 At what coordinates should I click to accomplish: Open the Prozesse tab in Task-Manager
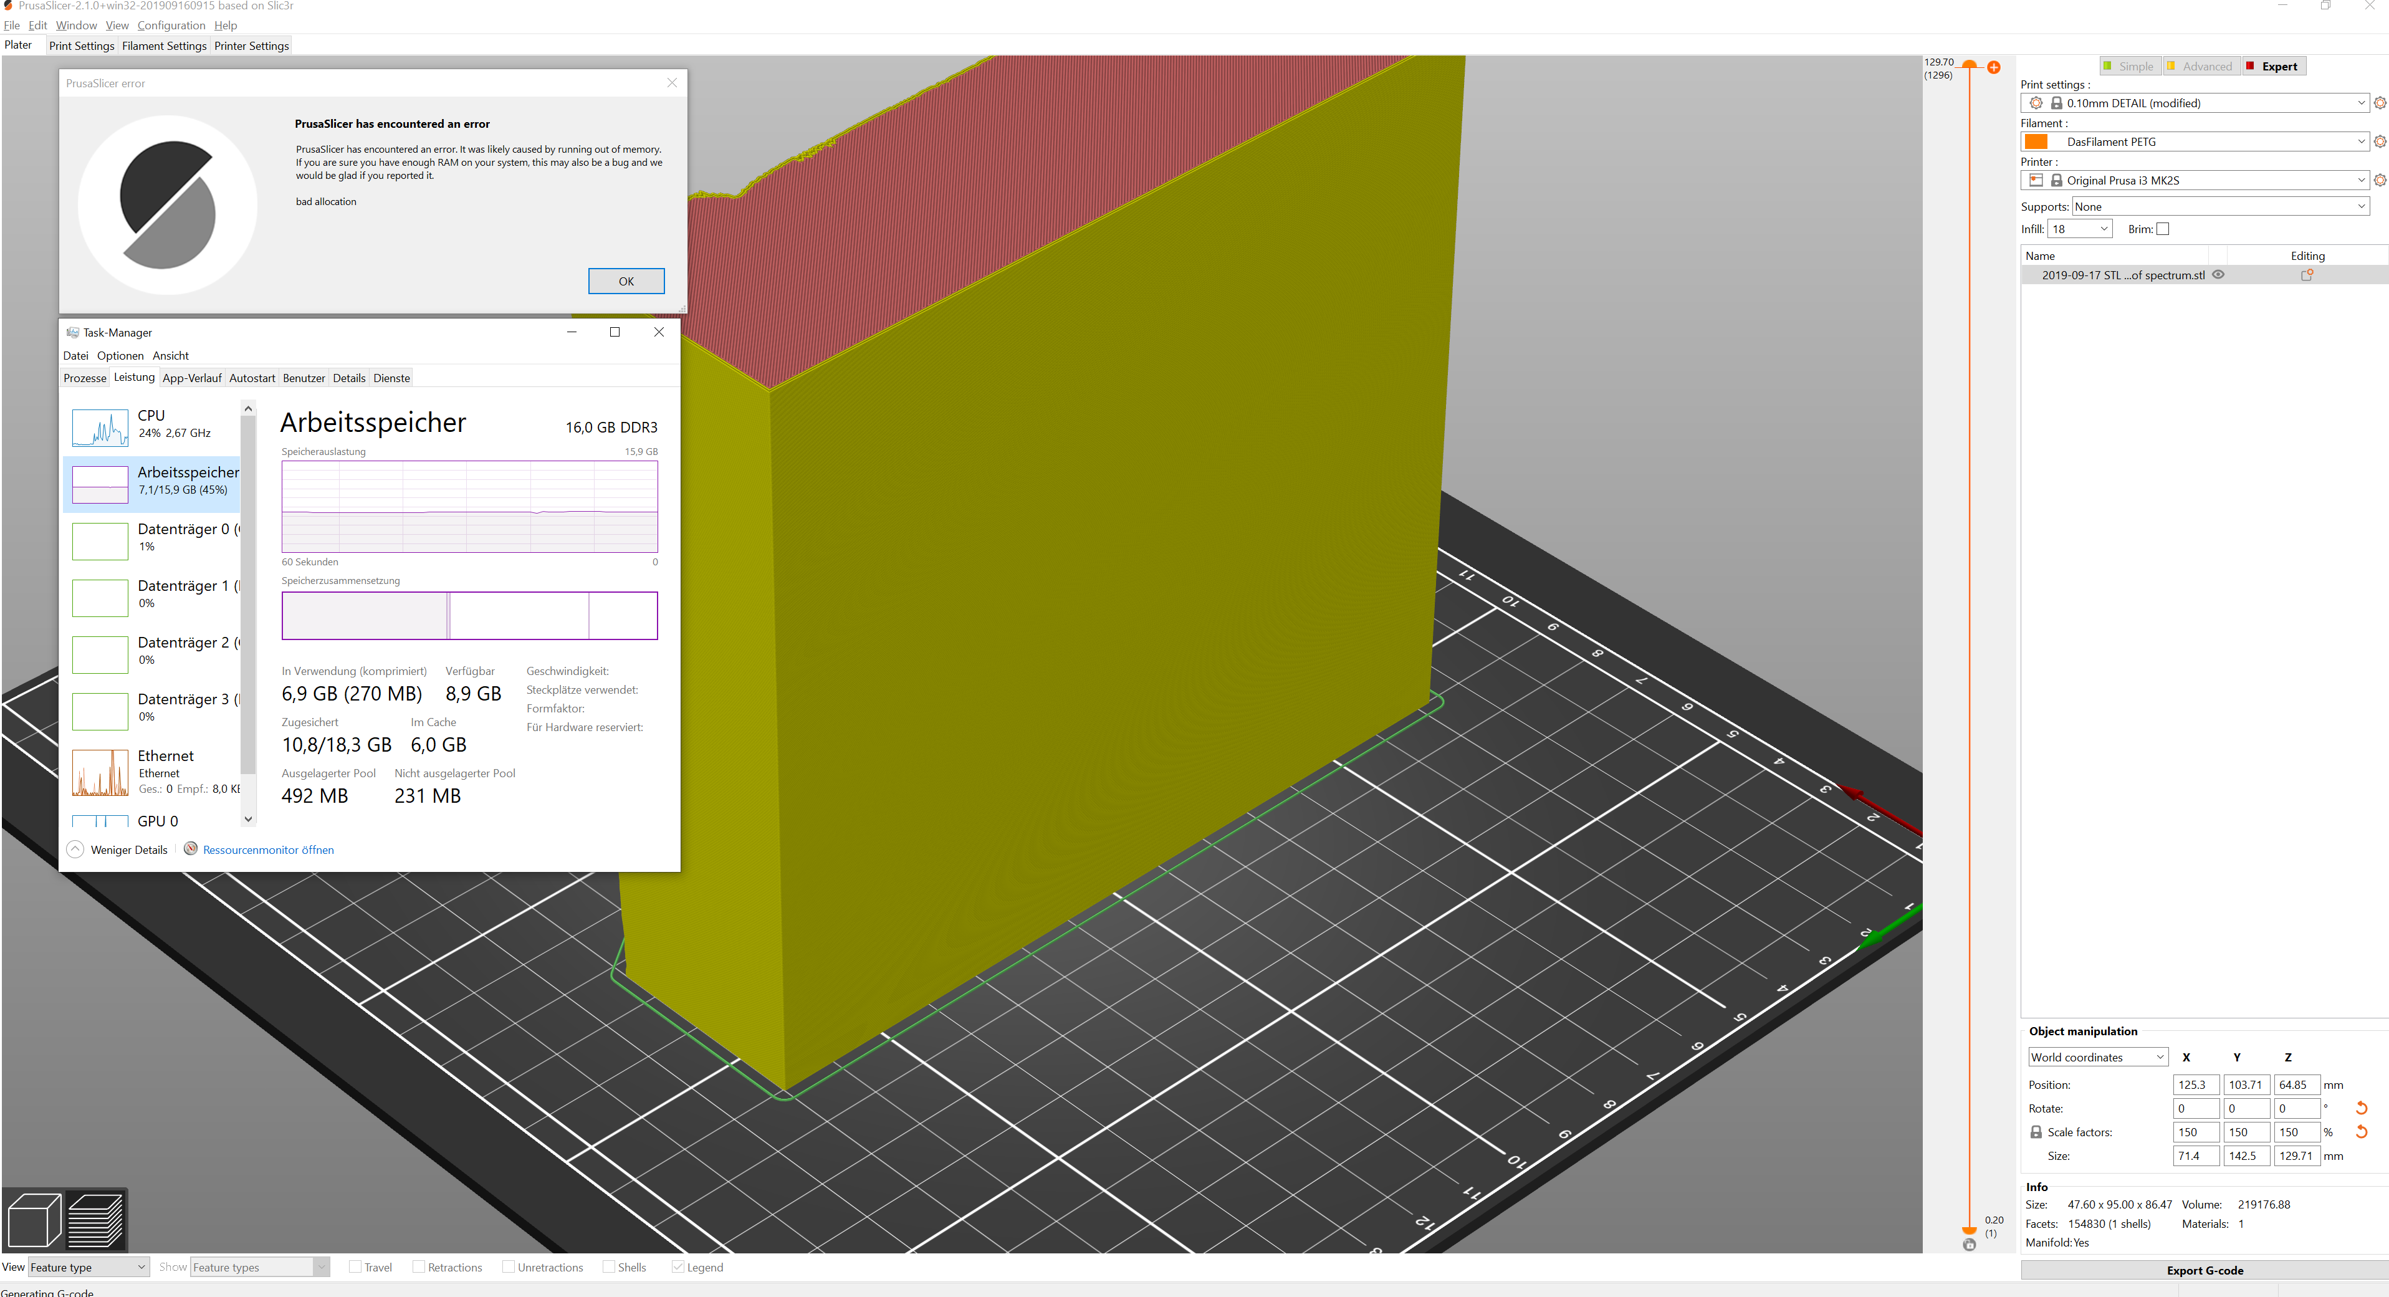pos(84,378)
